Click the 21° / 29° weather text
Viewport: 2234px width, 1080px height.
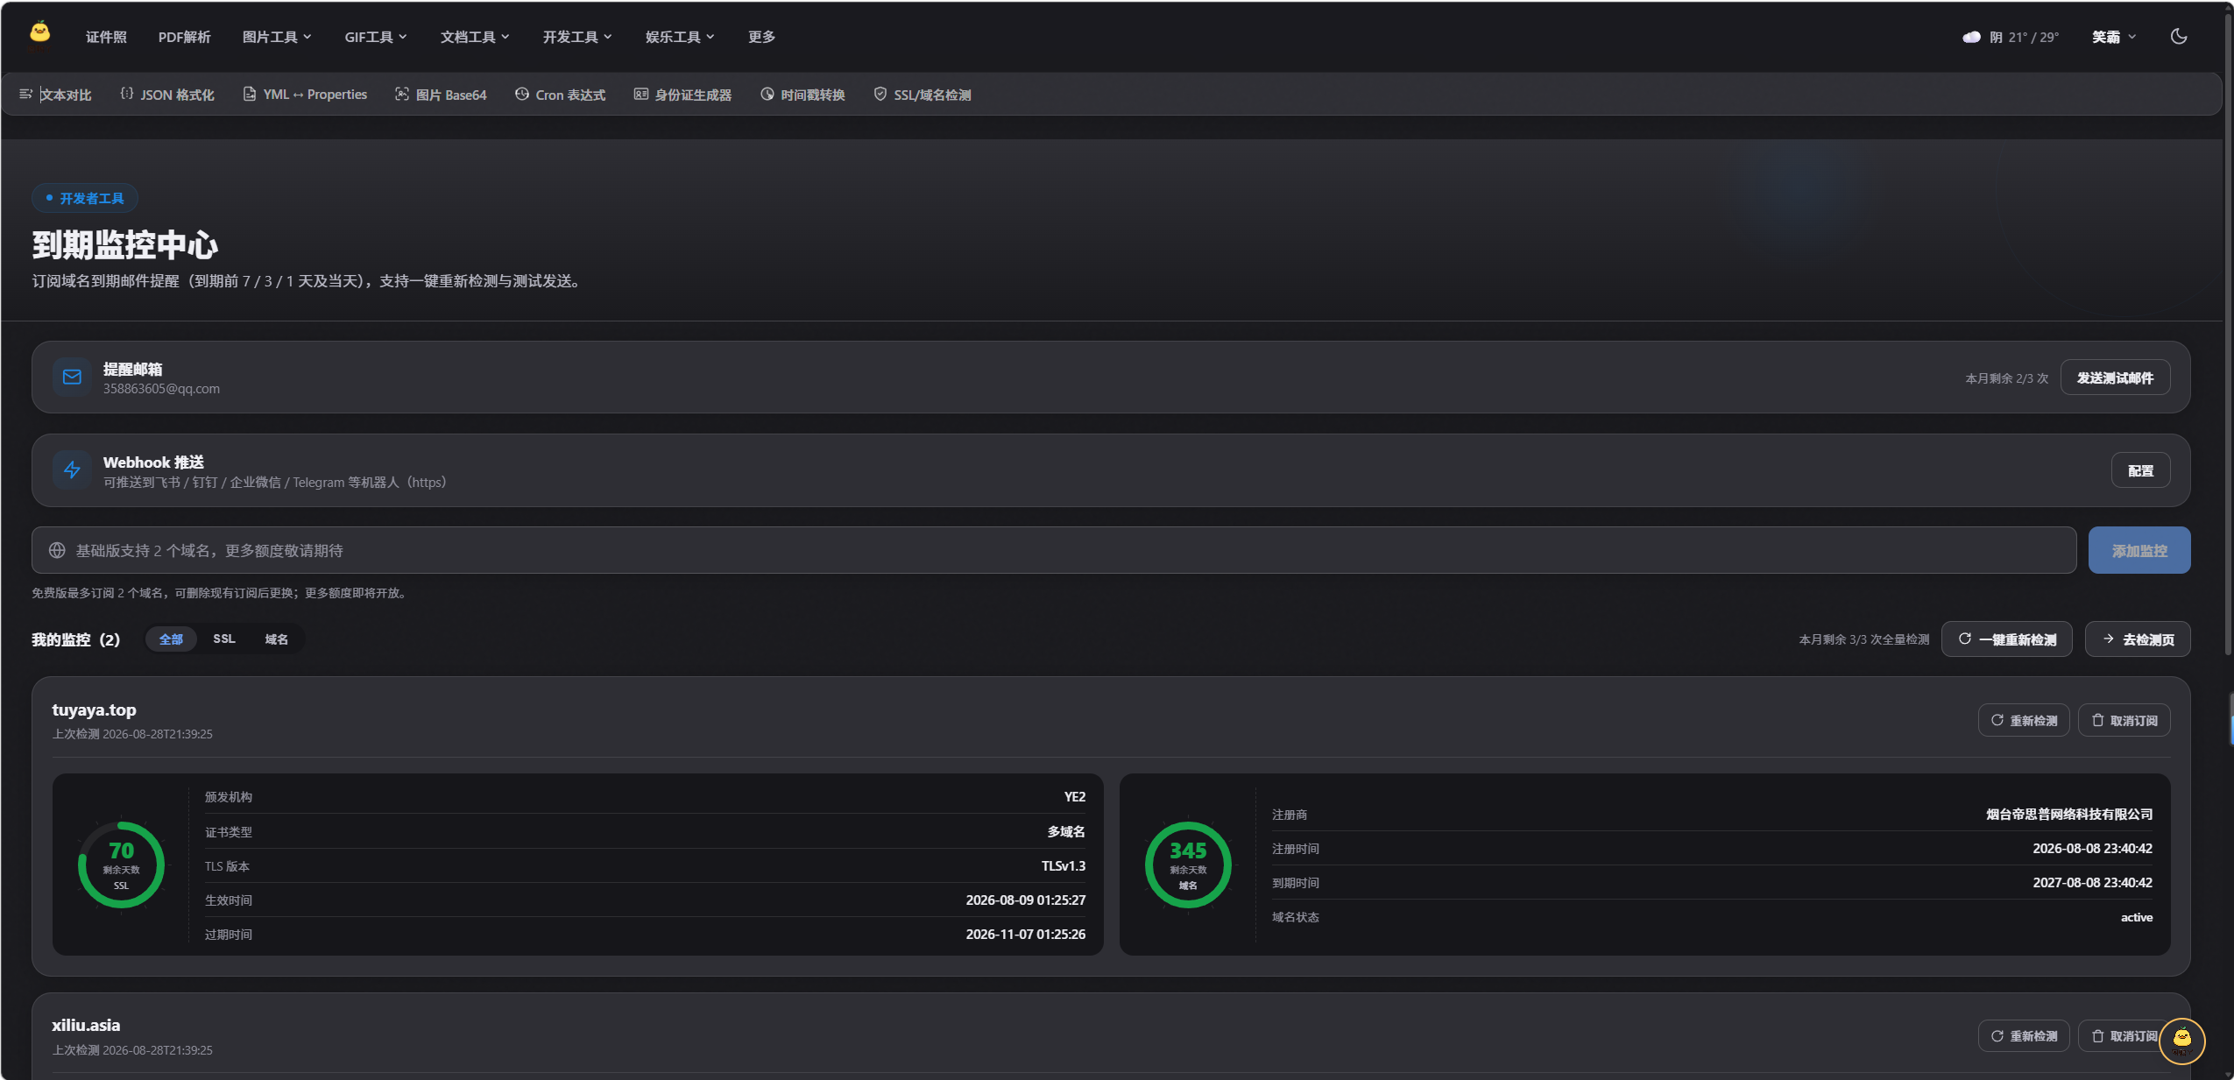tap(2033, 37)
